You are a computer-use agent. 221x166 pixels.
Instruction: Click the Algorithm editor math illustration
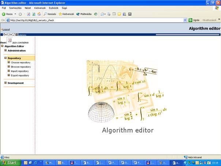(x=127, y=91)
